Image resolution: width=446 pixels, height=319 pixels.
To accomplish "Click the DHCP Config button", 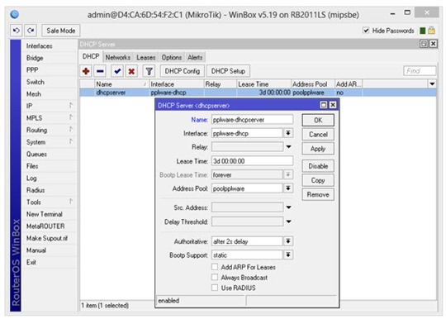I will (x=183, y=71).
